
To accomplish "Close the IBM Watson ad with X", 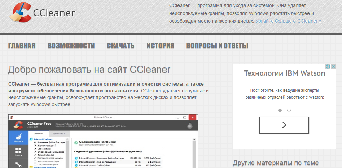I will point(333,66).
